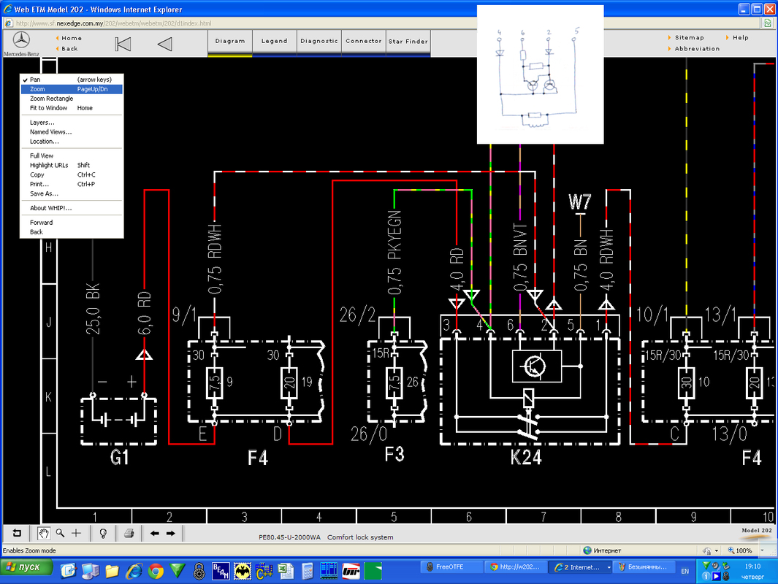Click the light bulb icon in bottom toolbar
Image resolution: width=778 pixels, height=584 pixels.
[x=103, y=533]
